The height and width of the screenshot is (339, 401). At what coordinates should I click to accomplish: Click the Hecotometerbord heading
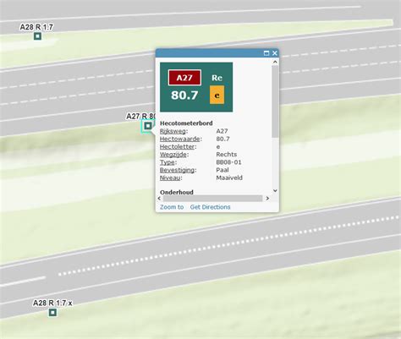186,123
